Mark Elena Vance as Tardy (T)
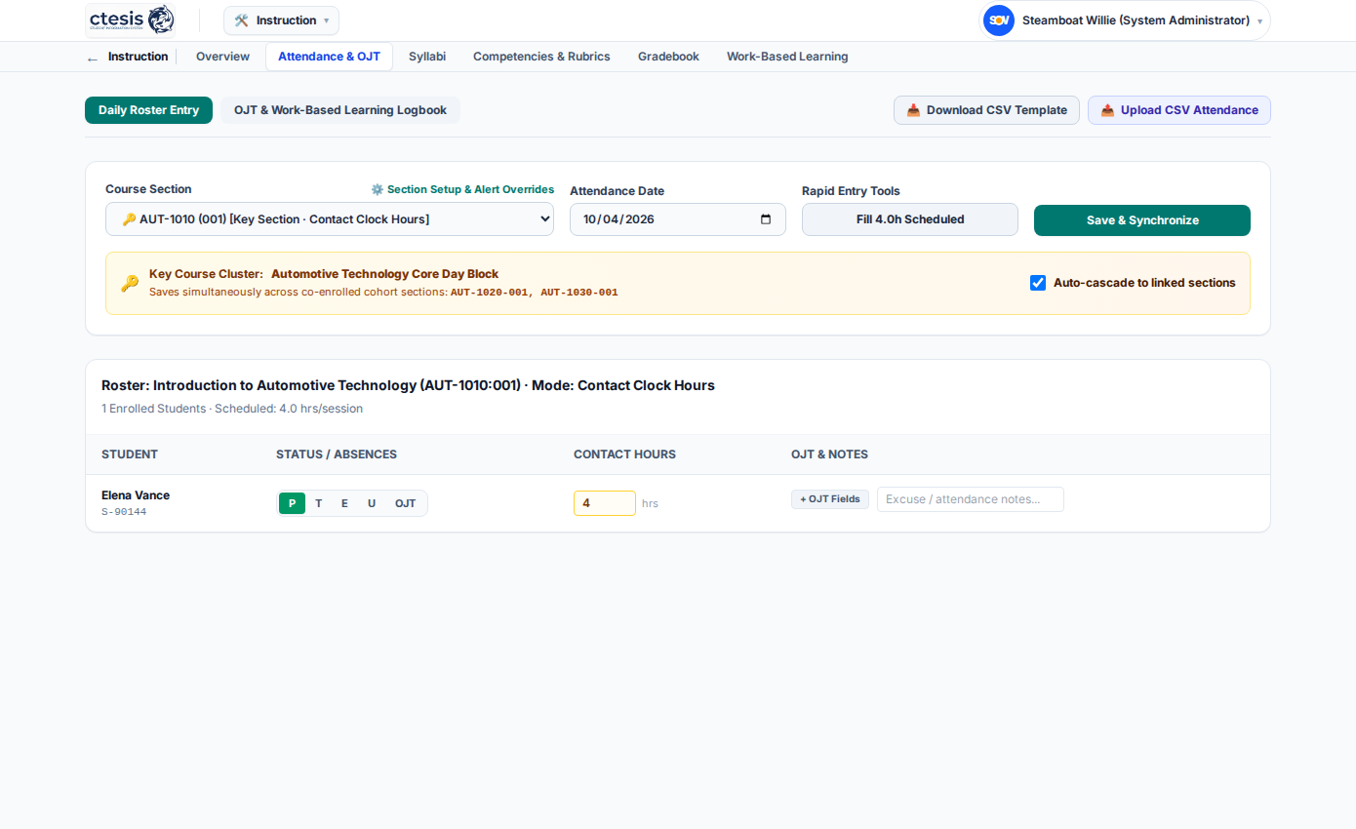This screenshot has width=1356, height=829. [319, 503]
